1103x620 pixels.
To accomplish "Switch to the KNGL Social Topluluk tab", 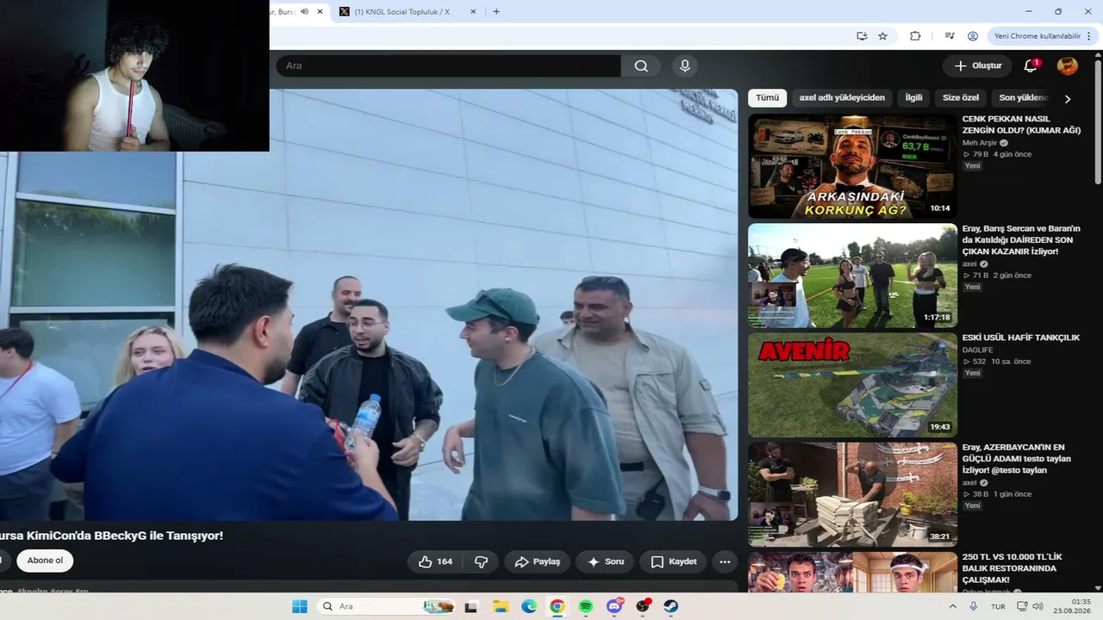I will (403, 11).
